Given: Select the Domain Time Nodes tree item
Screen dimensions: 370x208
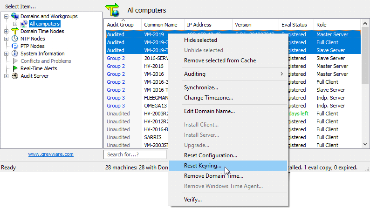Looking at the screenshot, I should pyautogui.click(x=42, y=31).
